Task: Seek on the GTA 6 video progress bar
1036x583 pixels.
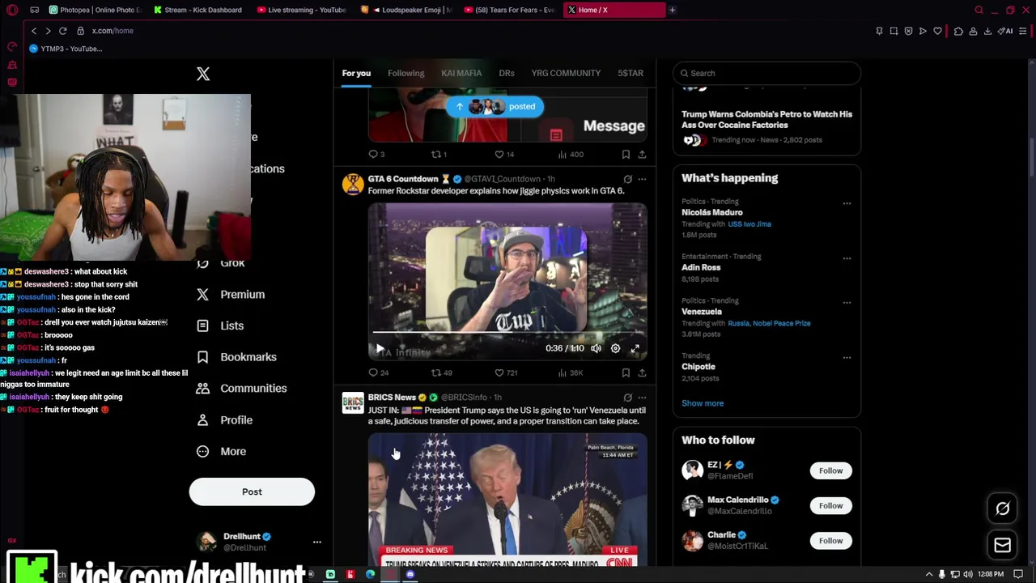Action: tap(507, 332)
